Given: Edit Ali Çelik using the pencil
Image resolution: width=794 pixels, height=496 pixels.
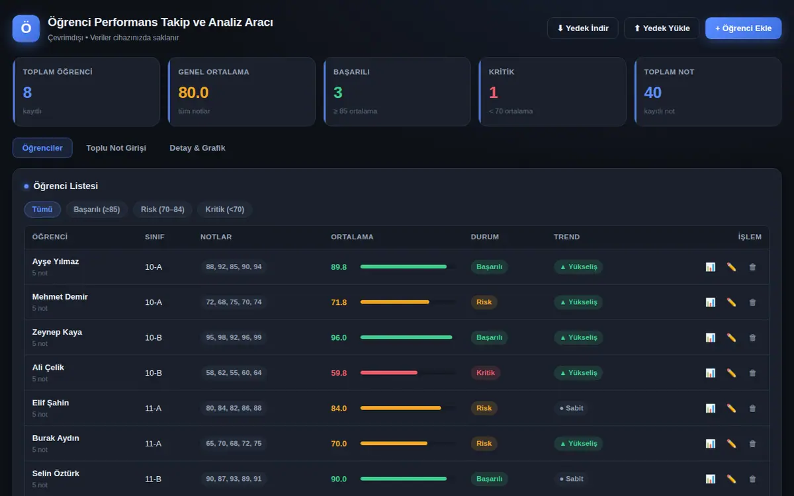Looking at the screenshot, I should (x=731, y=373).
